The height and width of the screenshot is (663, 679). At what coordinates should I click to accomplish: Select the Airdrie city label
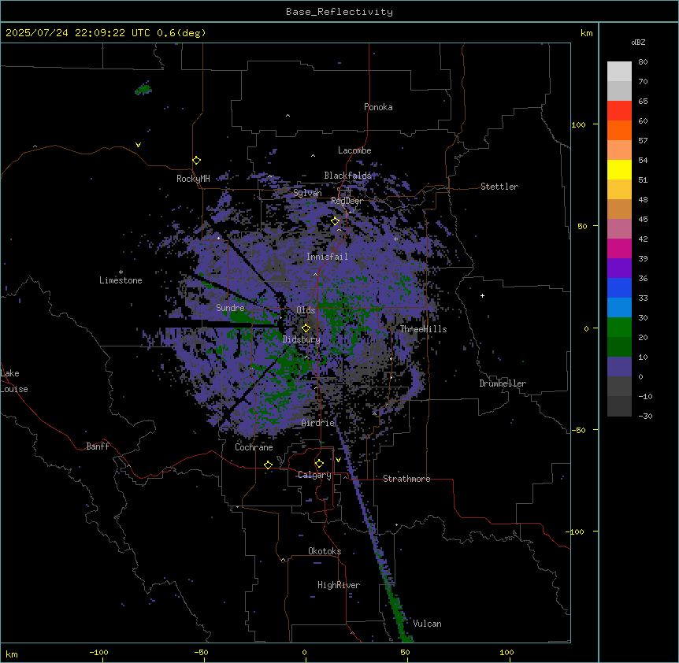tap(318, 423)
